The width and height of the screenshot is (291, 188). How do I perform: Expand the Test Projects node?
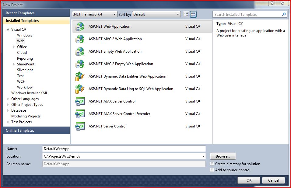8,122
